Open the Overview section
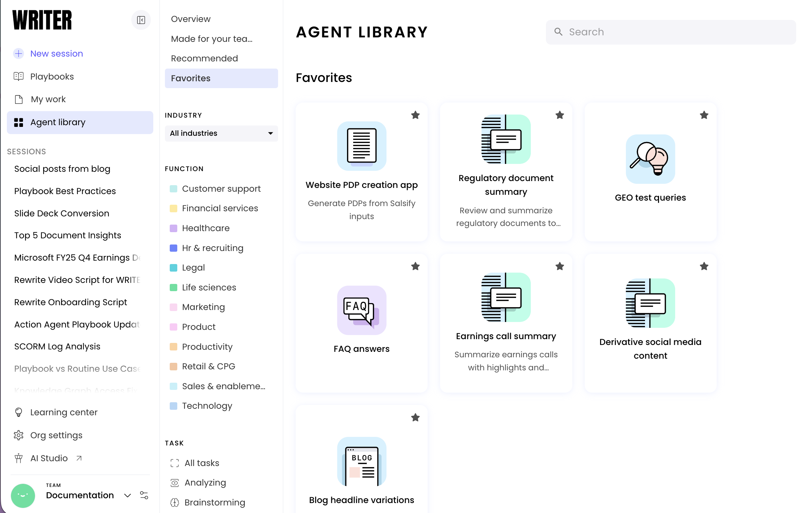The width and height of the screenshot is (801, 513). click(x=191, y=19)
